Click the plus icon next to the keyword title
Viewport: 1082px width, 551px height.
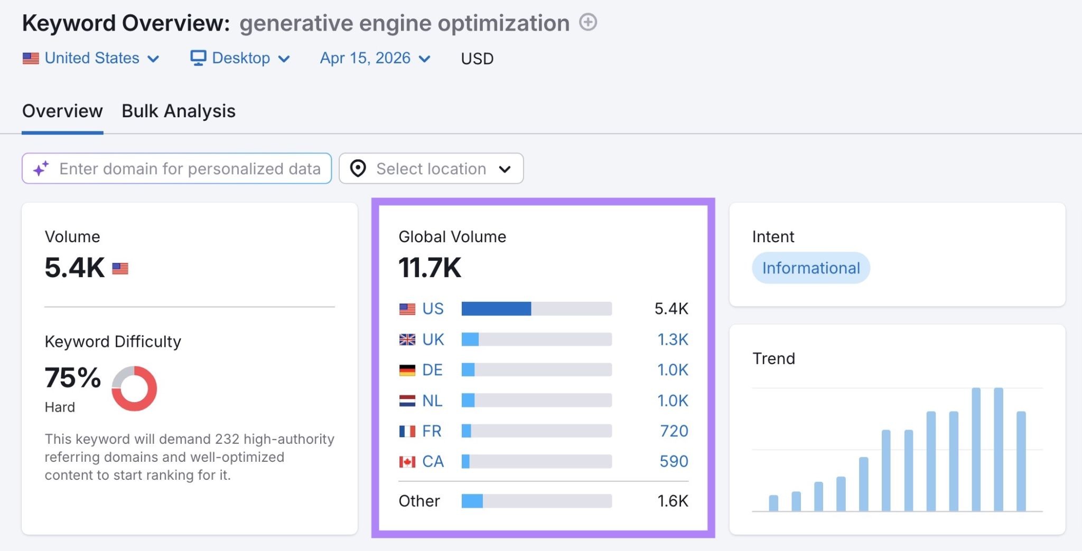(x=588, y=23)
